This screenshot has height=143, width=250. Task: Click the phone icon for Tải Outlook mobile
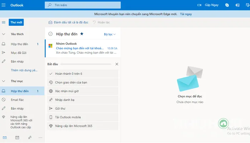tap(51, 117)
